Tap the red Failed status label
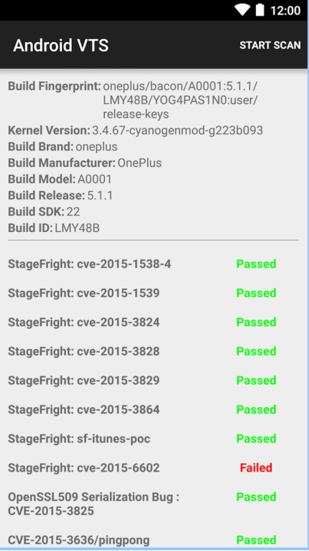This screenshot has width=309, height=551. point(256,467)
